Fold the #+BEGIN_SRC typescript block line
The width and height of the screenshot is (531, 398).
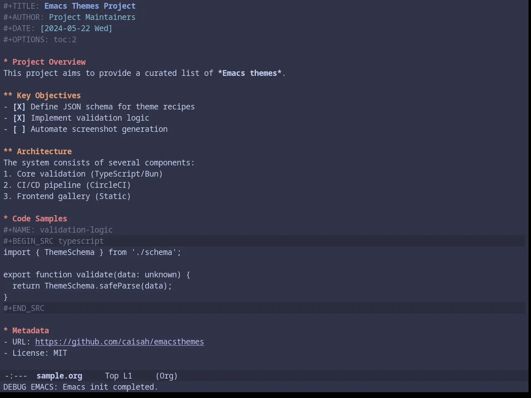click(264, 241)
